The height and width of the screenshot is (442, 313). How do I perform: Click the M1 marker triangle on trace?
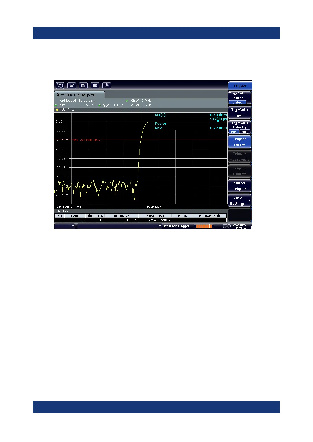218,121
